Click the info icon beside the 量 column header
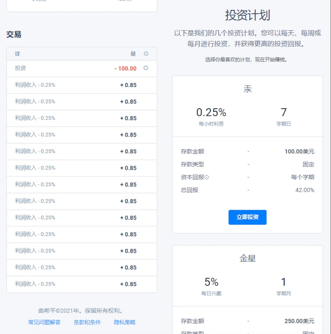Viewport: 331px width, 334px height. [x=146, y=53]
